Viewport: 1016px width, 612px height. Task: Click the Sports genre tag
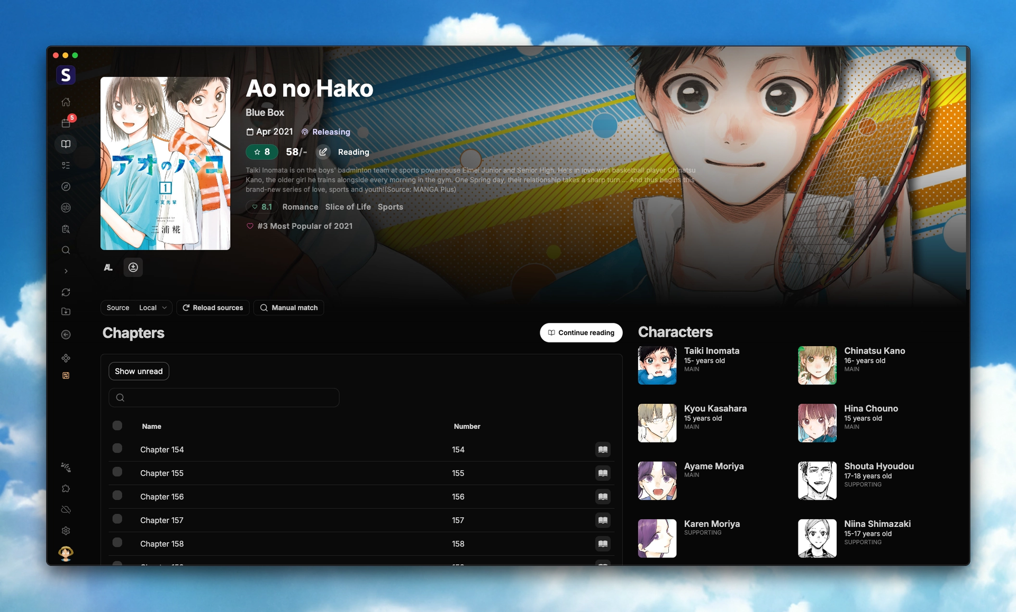click(x=391, y=207)
